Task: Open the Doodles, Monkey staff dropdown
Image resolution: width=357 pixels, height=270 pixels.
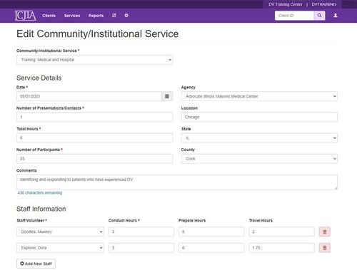Action: 60,232
